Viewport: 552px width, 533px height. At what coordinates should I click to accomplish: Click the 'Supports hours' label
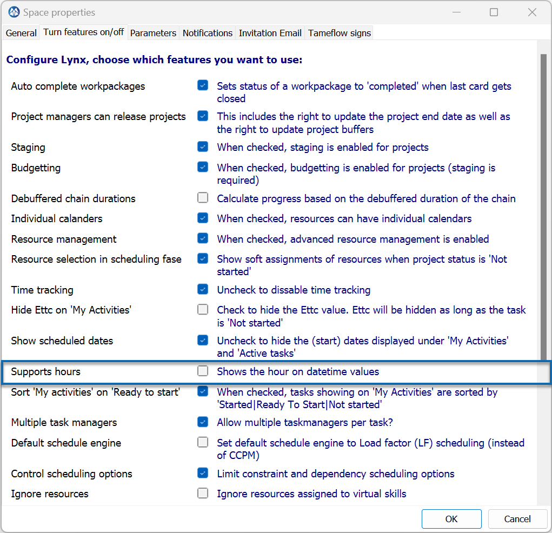[x=46, y=372]
